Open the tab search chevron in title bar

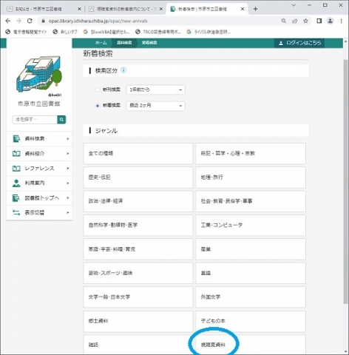tap(294, 5)
